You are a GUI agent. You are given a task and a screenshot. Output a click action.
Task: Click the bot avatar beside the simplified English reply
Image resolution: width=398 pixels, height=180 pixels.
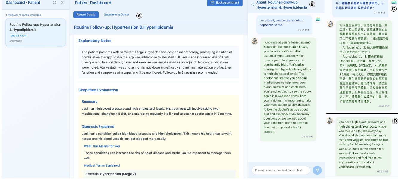330,120
